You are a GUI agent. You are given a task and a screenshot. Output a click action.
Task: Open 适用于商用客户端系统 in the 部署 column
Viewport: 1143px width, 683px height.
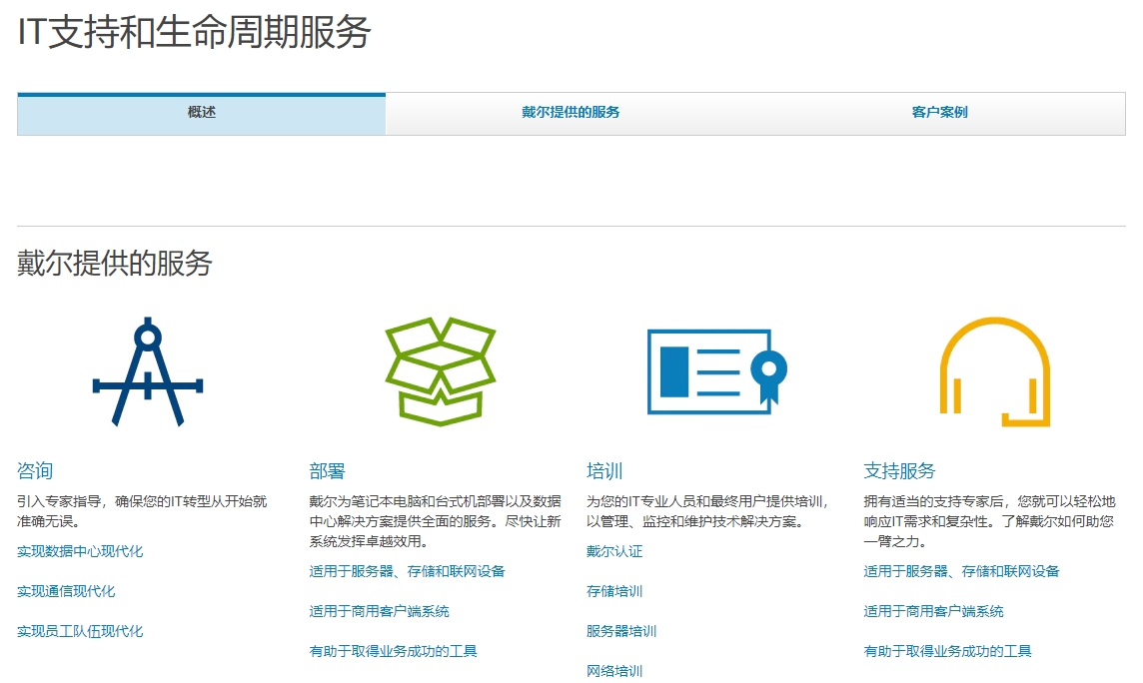pos(378,611)
